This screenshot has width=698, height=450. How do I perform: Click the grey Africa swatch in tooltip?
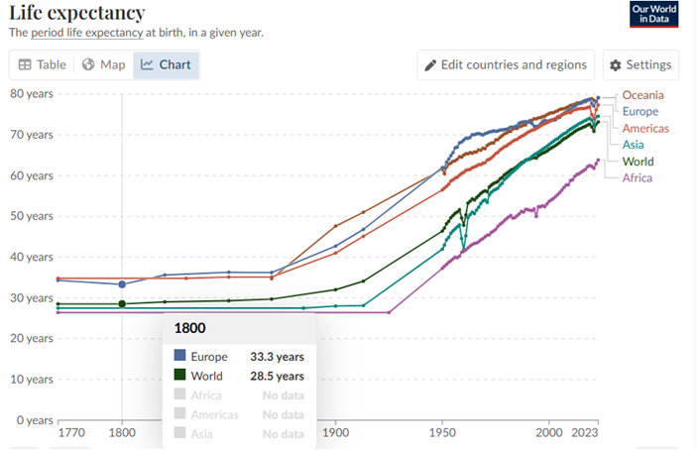(x=179, y=394)
